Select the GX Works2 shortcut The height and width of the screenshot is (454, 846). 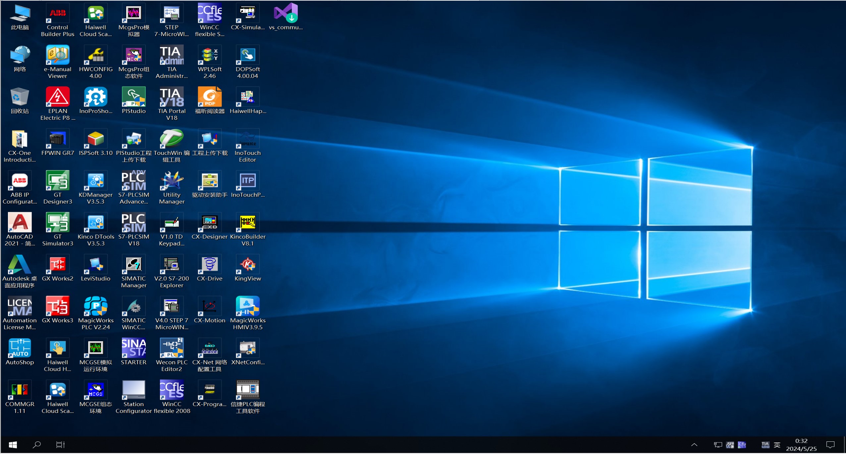coord(57,268)
